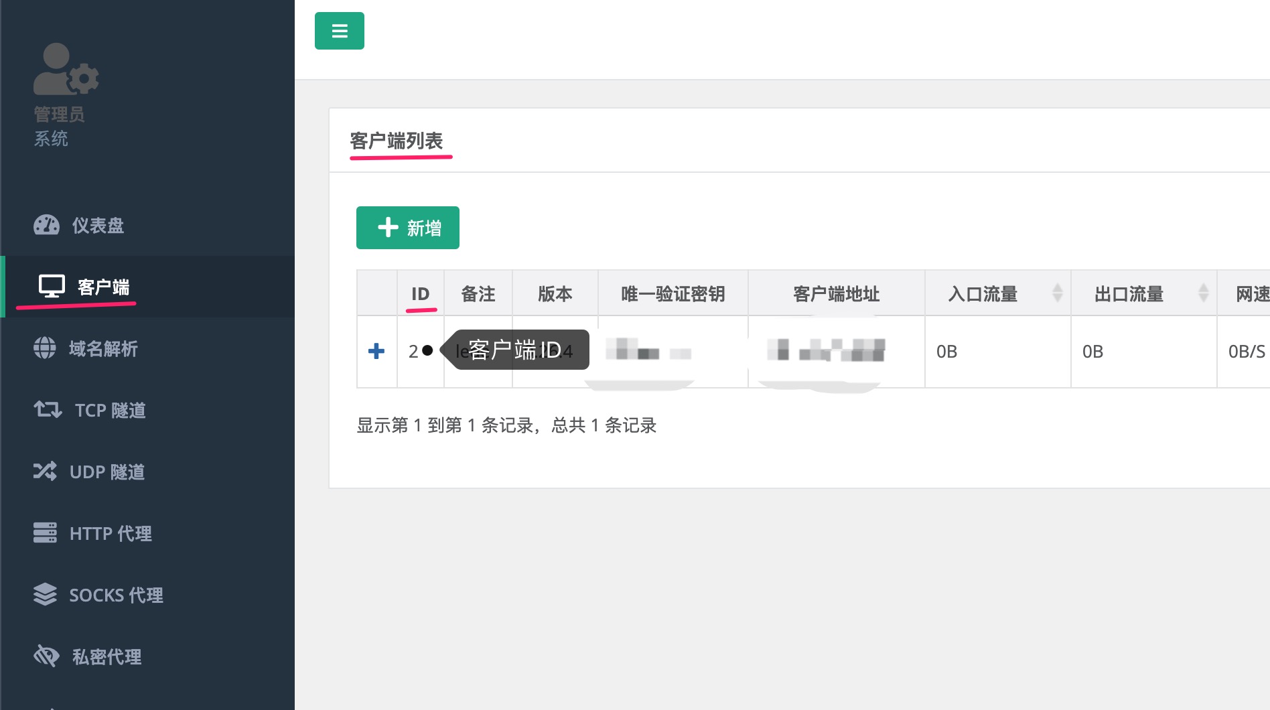Viewport: 1270px width, 710px height.
Task: Click the 唯一验证密钥 column header
Action: point(673,293)
